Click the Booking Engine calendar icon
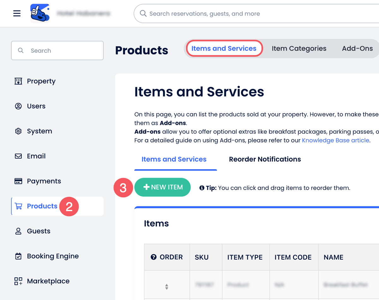The width and height of the screenshot is (379, 300). pos(18,256)
